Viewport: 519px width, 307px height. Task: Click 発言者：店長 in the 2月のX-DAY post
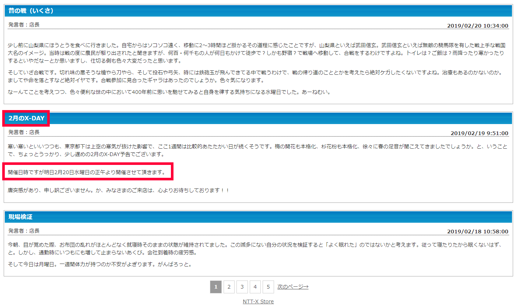point(24,132)
